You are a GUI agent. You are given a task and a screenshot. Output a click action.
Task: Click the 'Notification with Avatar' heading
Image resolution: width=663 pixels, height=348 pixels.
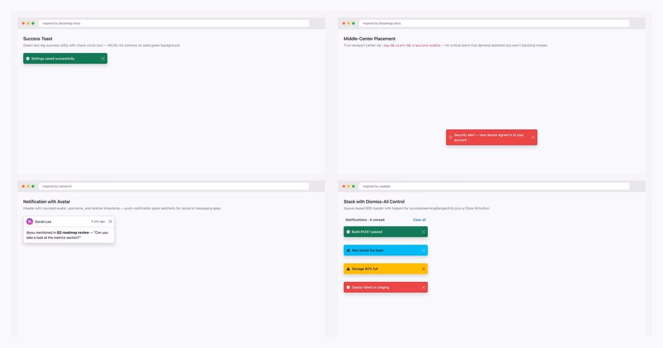(x=46, y=202)
